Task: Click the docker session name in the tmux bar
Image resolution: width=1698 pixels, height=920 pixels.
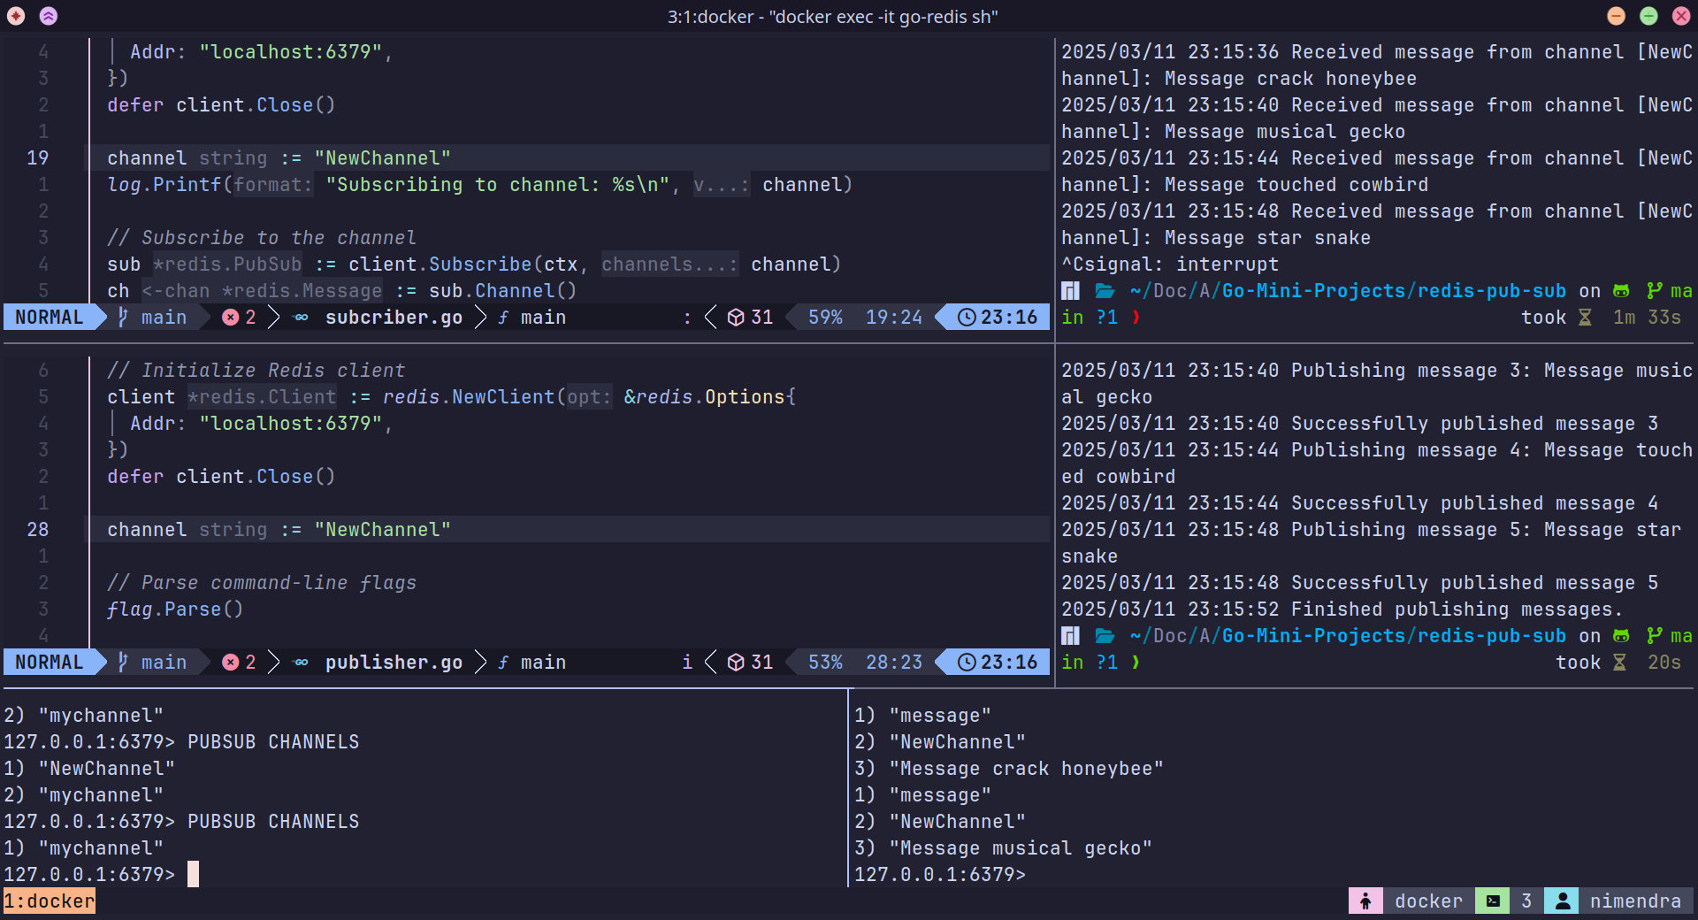Action: [1428, 901]
